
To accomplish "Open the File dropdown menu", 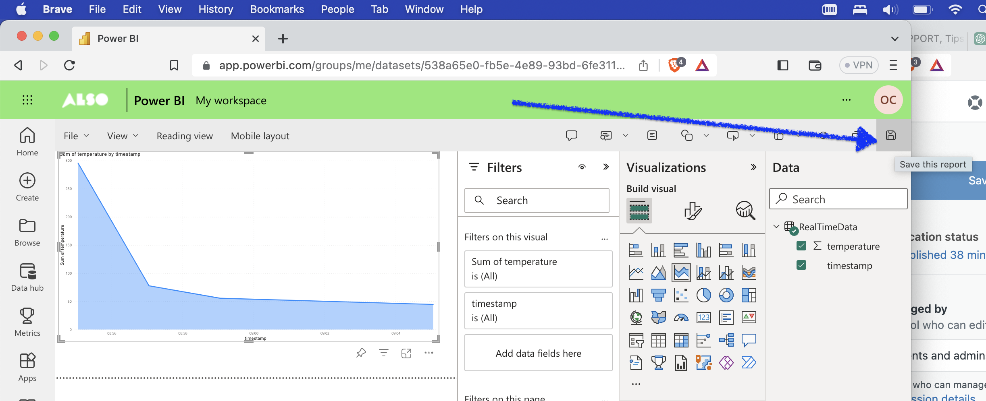I will point(76,136).
